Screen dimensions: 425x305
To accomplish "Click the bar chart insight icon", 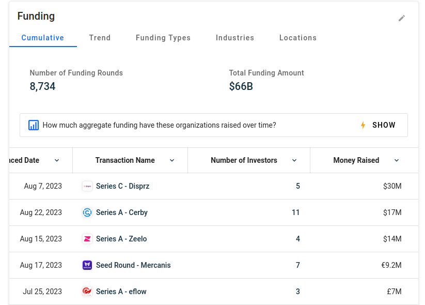I will [x=34, y=126].
